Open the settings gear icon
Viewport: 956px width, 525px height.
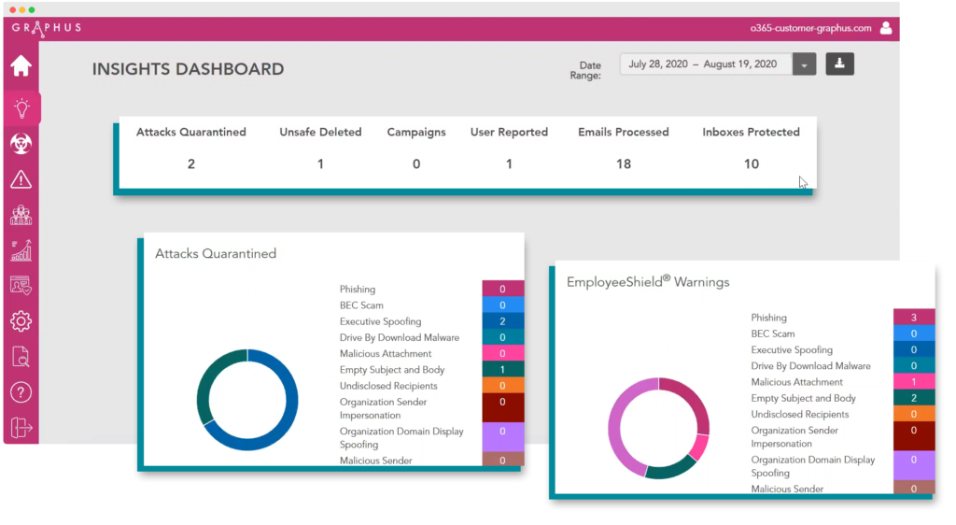pyautogui.click(x=21, y=320)
